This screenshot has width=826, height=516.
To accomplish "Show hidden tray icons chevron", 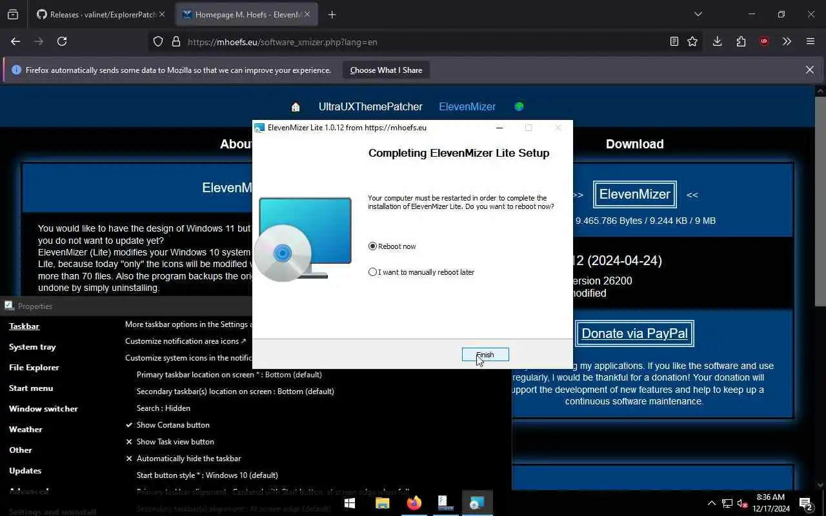I will [712, 503].
